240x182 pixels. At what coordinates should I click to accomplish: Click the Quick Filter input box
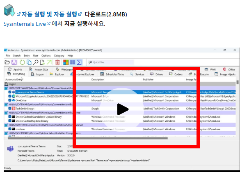[111, 62]
